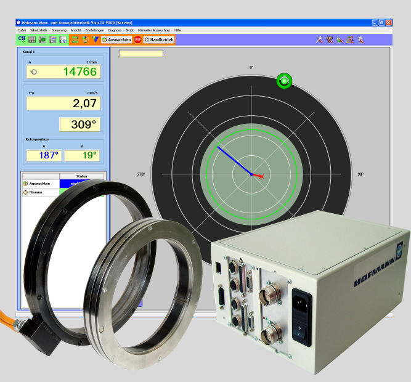The width and height of the screenshot is (411, 382).
Task: Click the Auswuchten row in status table
Action: [x=64, y=184]
